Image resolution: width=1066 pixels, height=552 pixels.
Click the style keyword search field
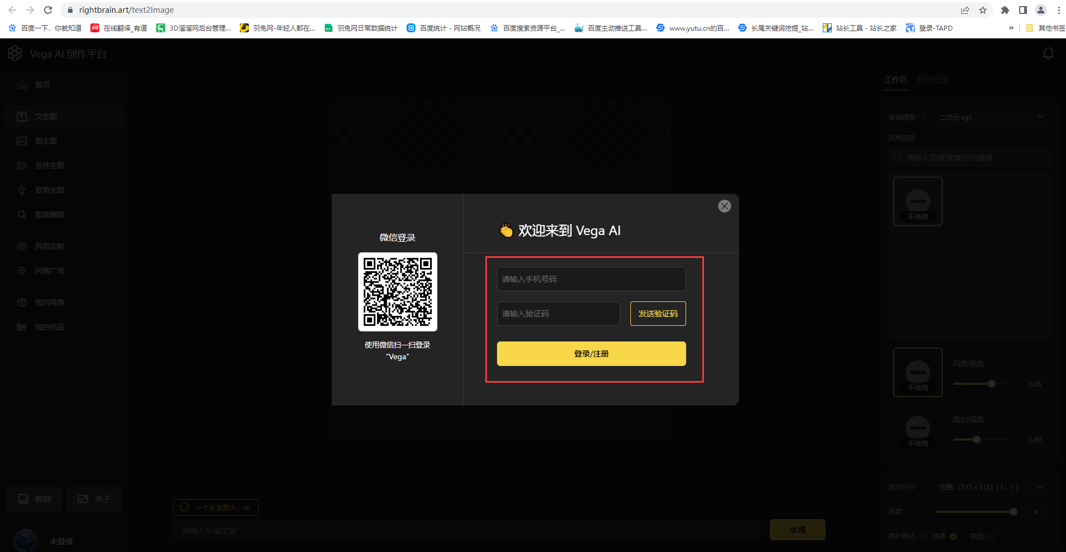[x=970, y=158]
